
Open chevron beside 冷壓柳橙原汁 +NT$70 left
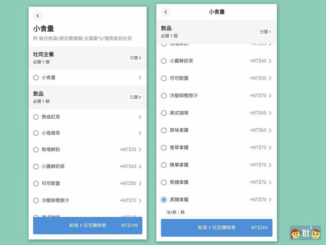[140, 200]
